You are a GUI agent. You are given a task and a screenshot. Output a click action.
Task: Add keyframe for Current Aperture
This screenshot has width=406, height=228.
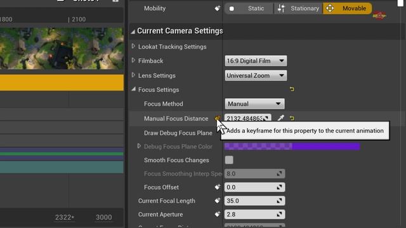(217, 214)
